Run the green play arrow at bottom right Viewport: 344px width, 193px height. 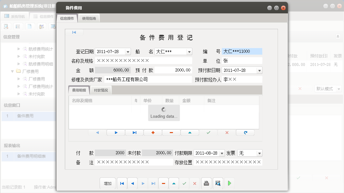(229, 183)
